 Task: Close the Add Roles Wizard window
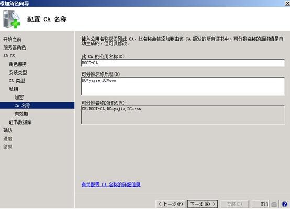tap(287, 3)
